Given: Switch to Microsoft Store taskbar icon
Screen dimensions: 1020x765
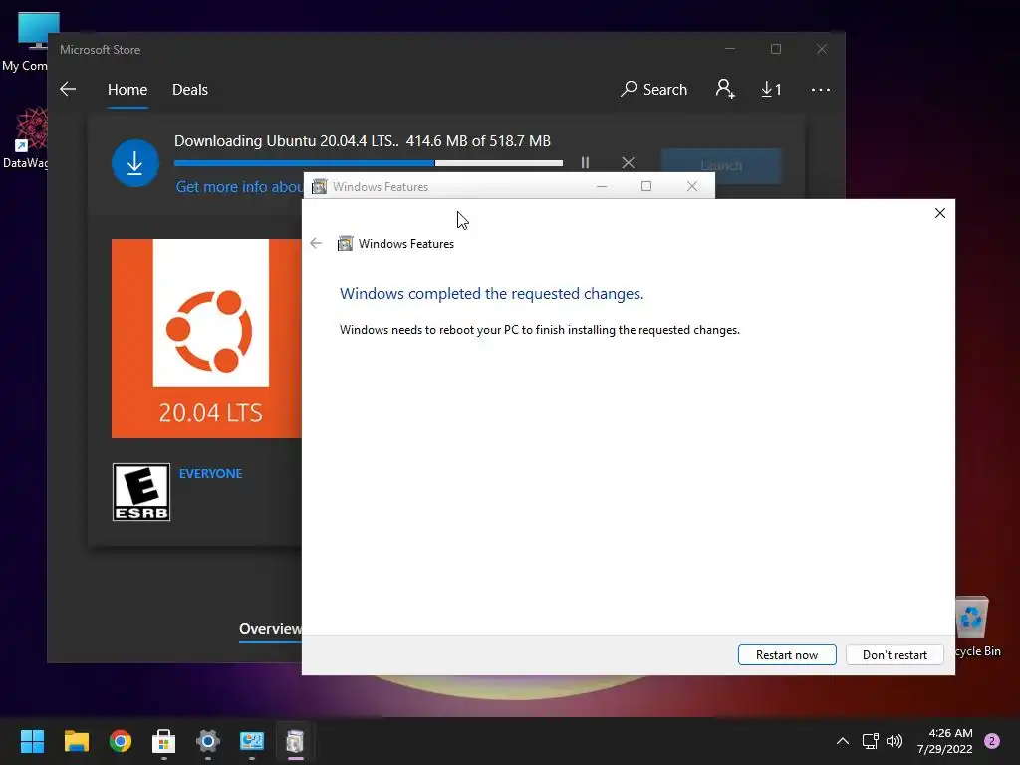Looking at the screenshot, I should [164, 741].
